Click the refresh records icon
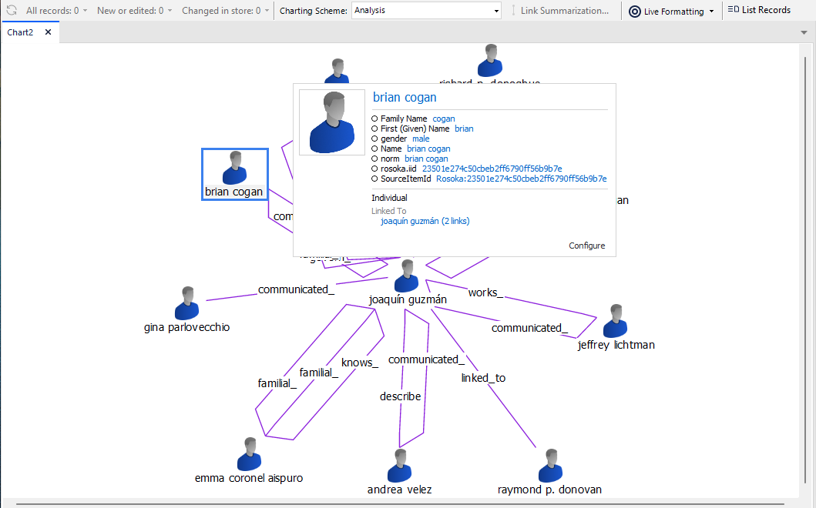816x508 pixels. 12,11
